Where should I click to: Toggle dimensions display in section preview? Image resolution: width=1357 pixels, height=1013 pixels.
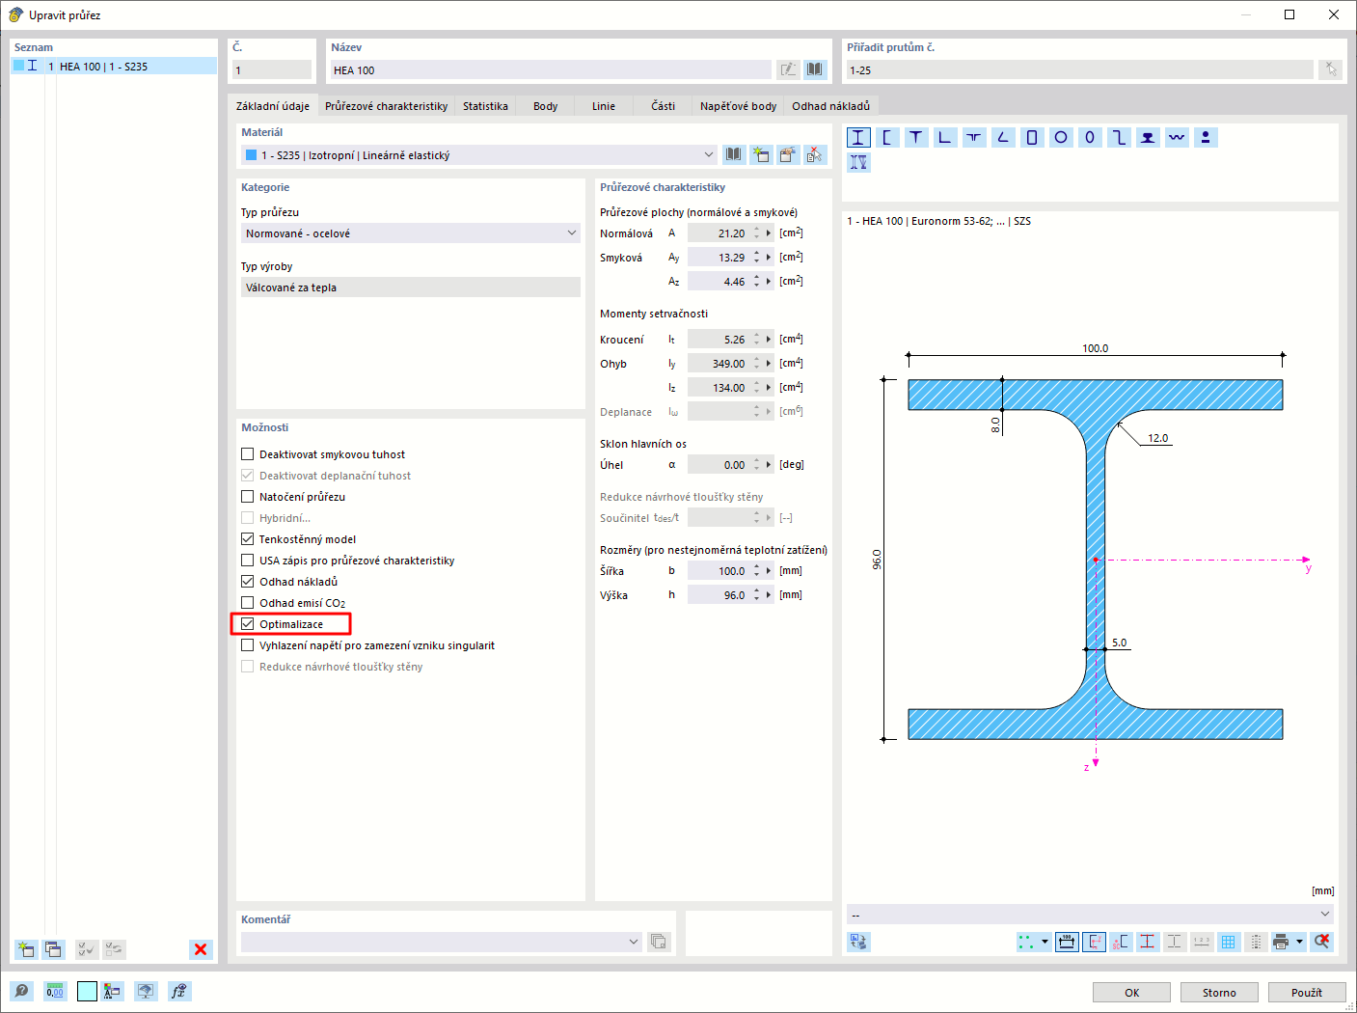point(1067,942)
